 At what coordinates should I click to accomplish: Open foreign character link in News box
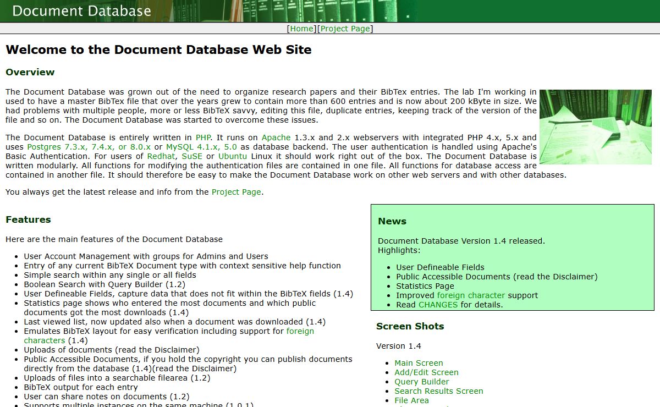coord(471,295)
